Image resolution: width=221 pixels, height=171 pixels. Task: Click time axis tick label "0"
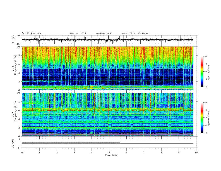pyautogui.click(x=22, y=153)
